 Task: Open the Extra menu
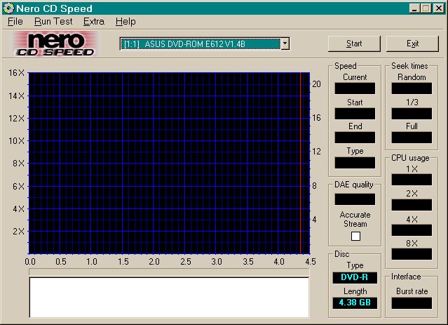pyautogui.click(x=93, y=22)
